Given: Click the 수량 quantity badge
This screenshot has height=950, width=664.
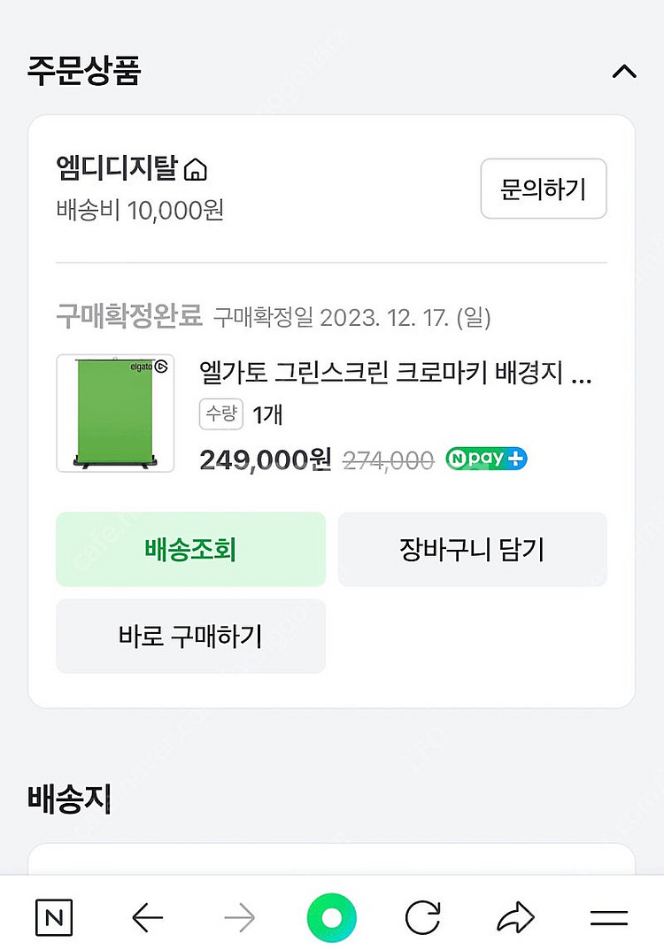Looking at the screenshot, I should (x=221, y=414).
